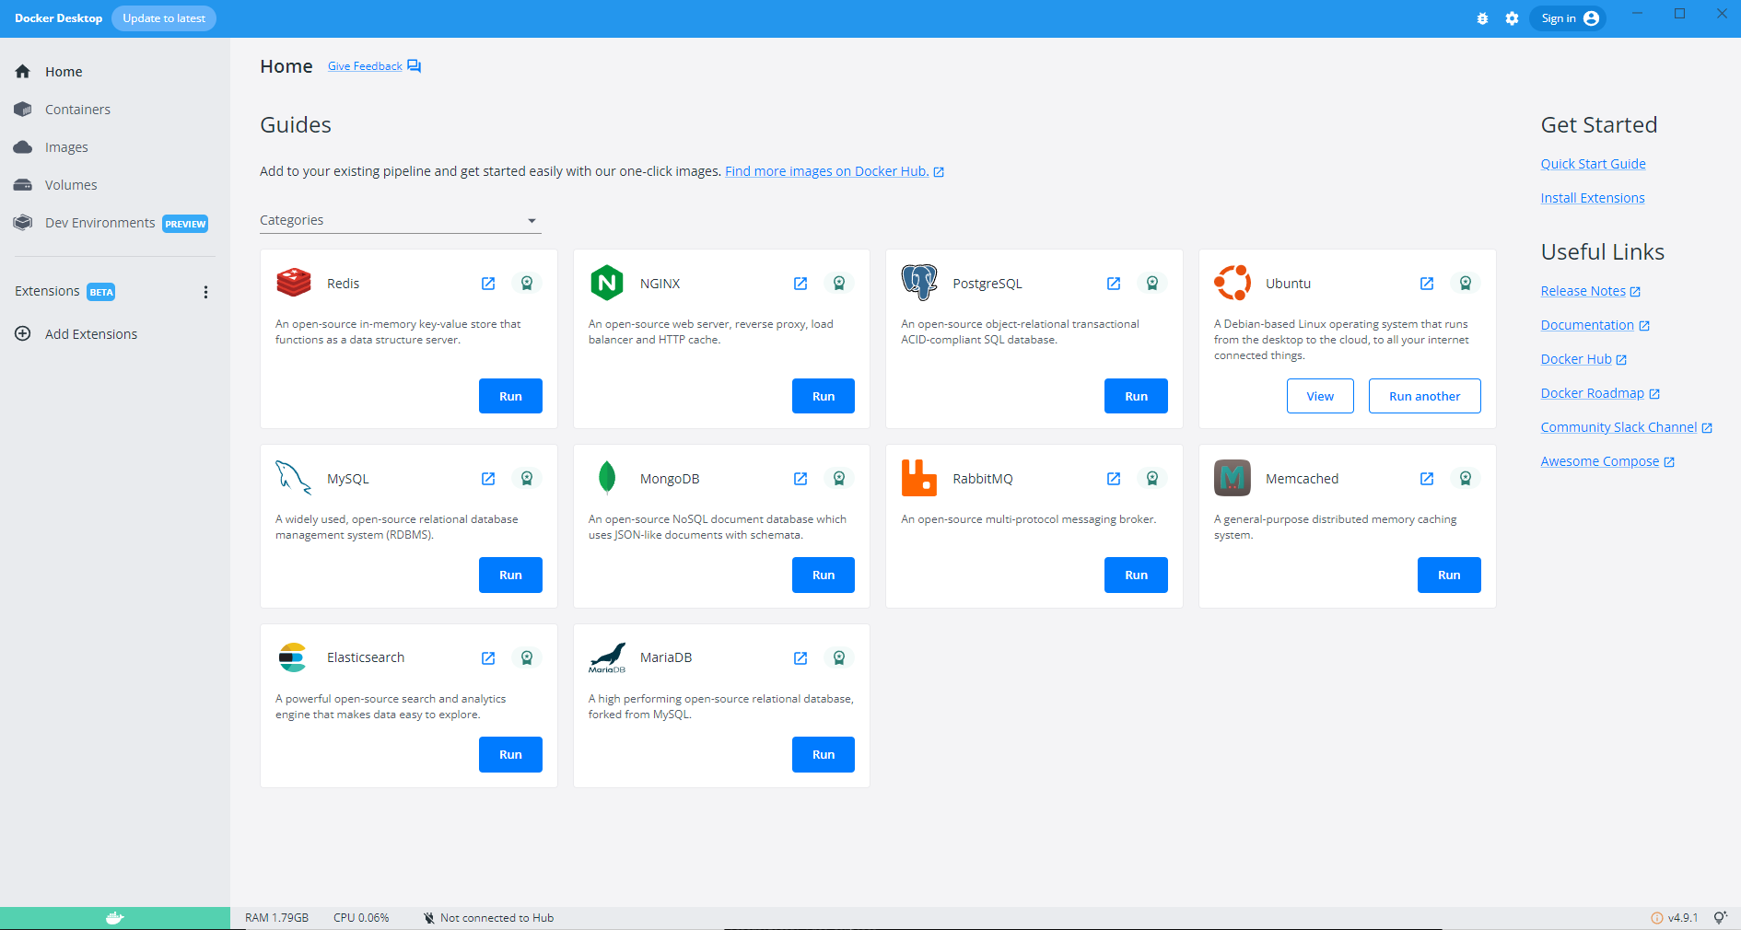This screenshot has width=1741, height=930.
Task: Run the NGINX image
Action: [824, 396]
